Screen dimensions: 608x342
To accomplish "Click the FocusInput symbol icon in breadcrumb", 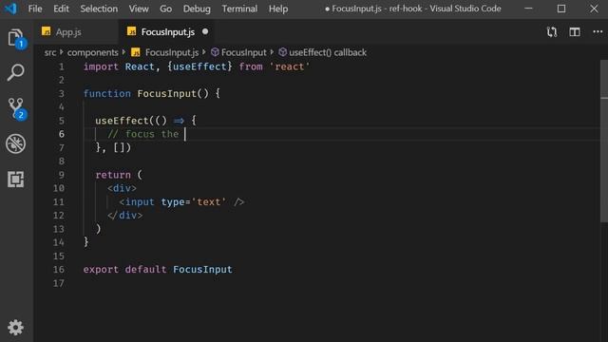I will tap(215, 52).
